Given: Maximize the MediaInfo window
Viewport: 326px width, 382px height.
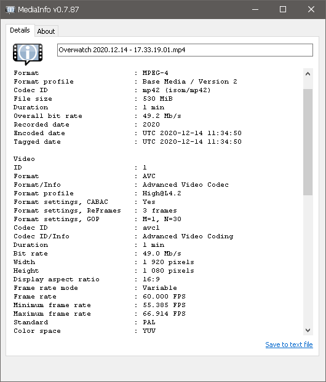Looking at the screenshot, I should click(283, 9).
